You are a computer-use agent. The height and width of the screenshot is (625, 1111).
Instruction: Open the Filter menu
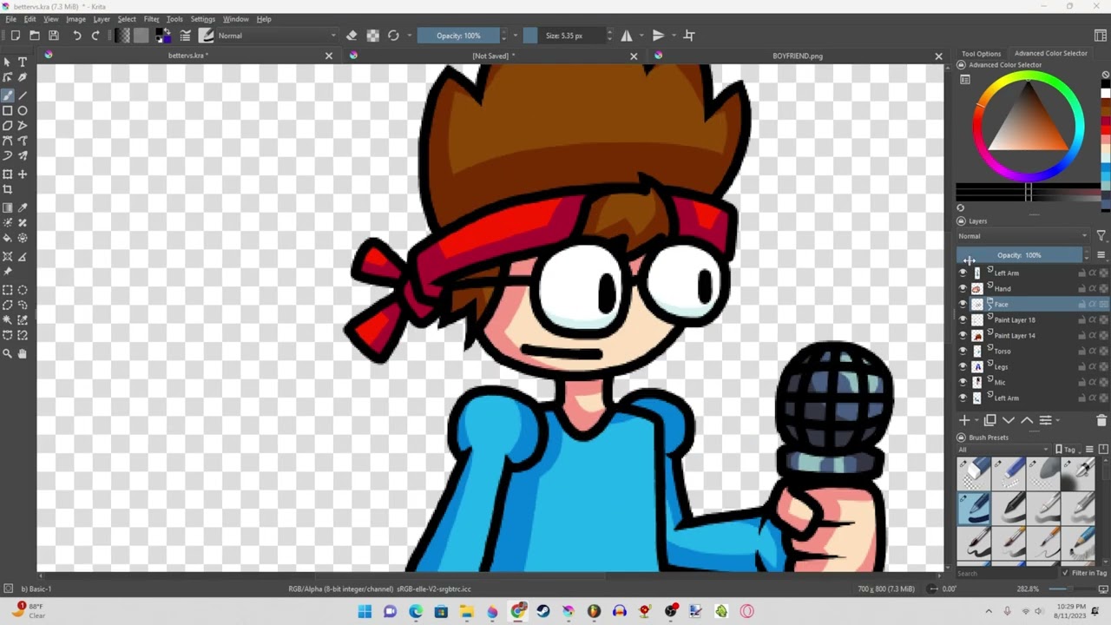point(151,19)
